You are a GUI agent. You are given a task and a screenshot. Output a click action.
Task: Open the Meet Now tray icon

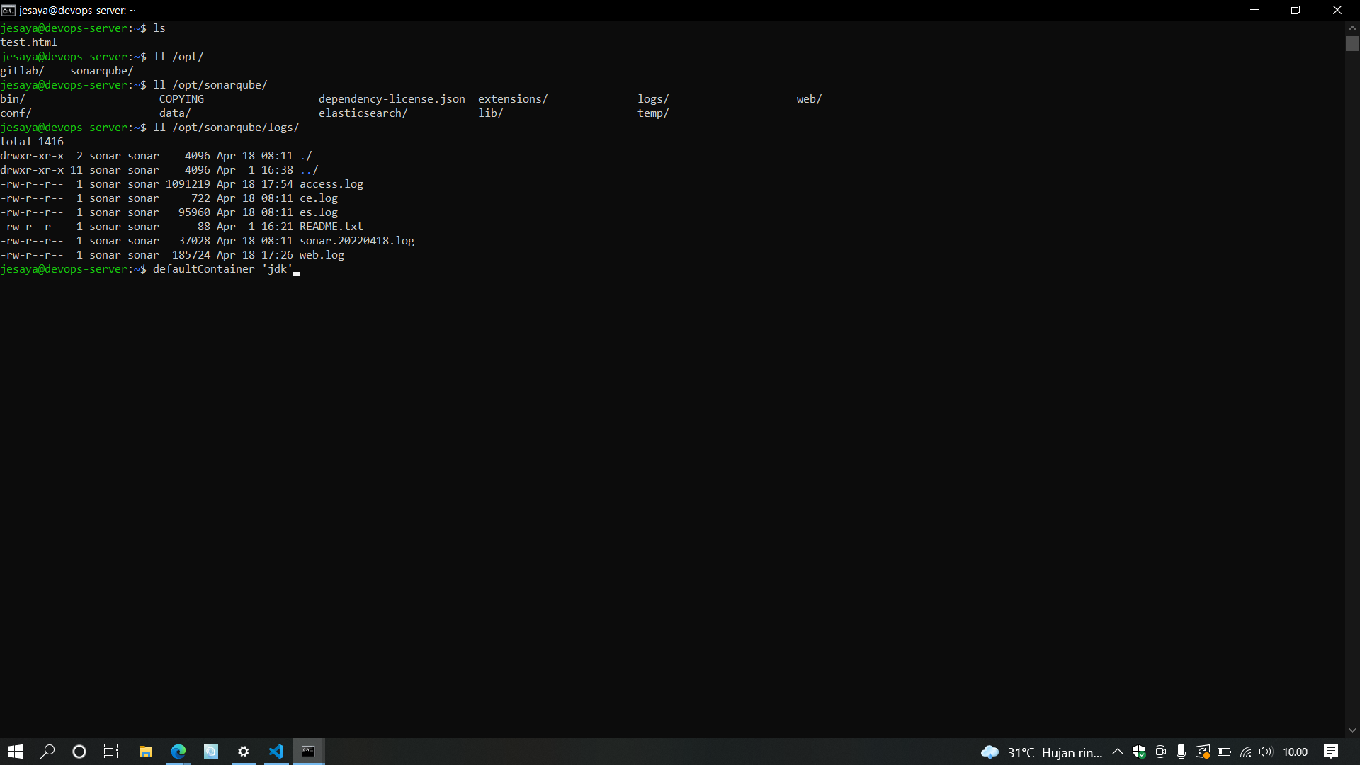tap(1160, 752)
